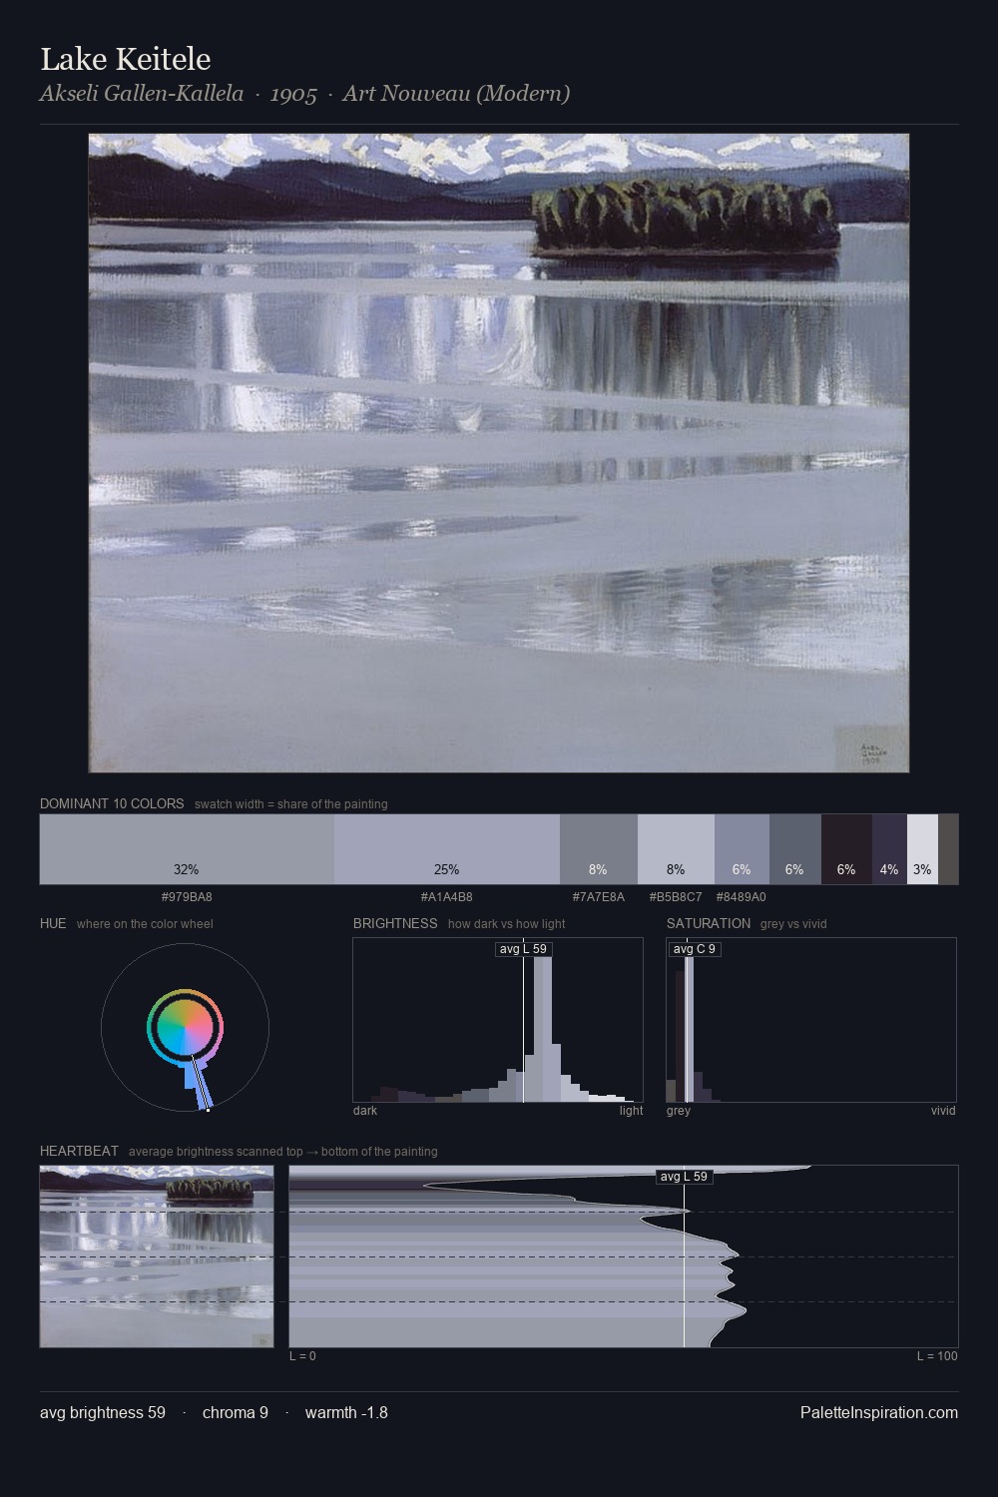Click the 6% near-black swatch
998x1497 pixels.
click(846, 849)
